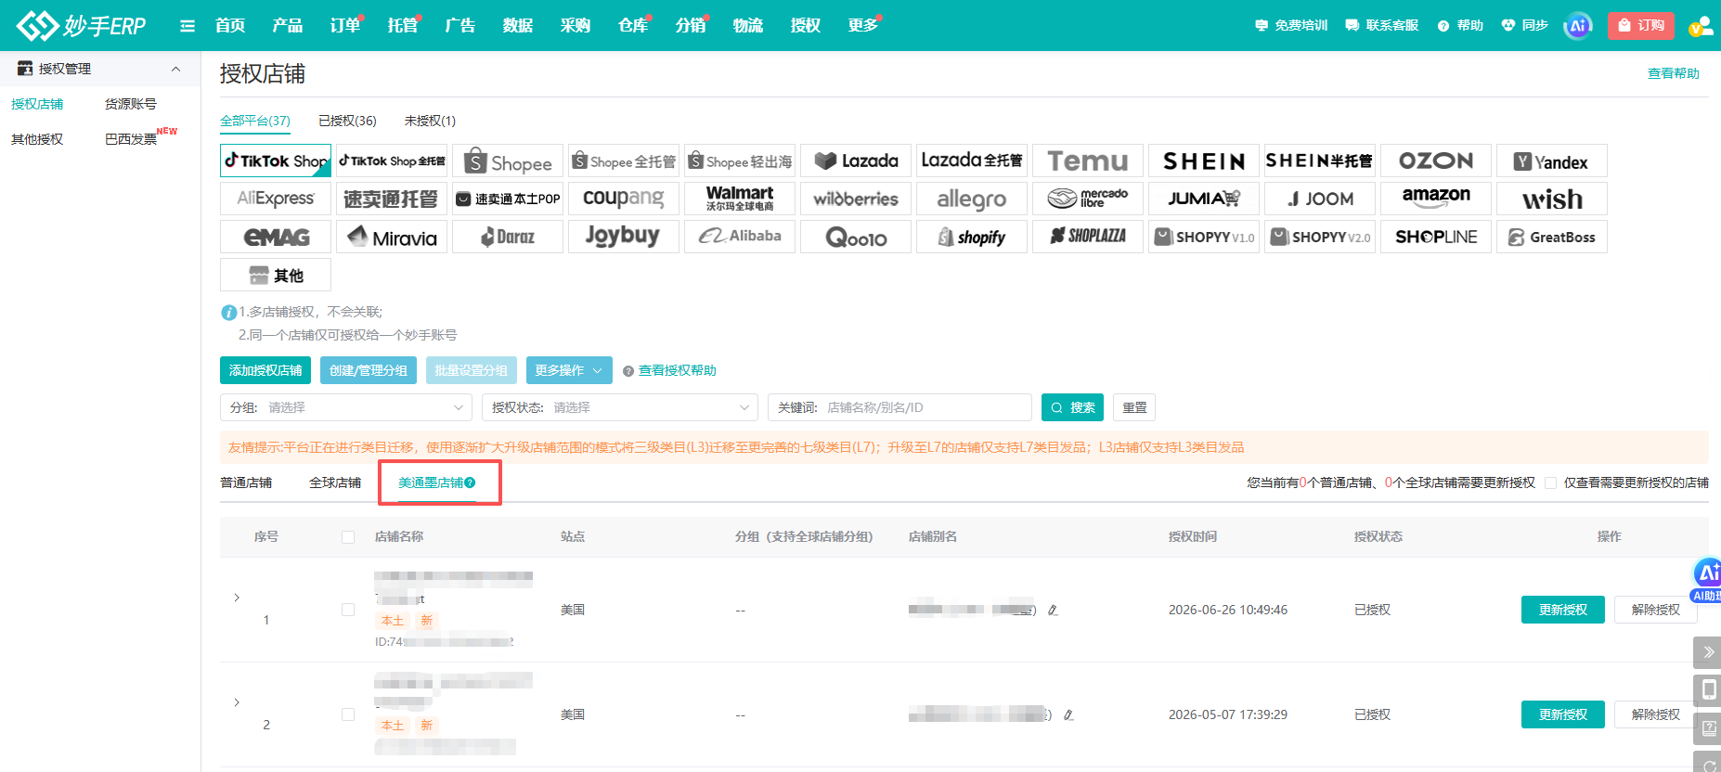1721x772 pixels.
Task: Tick the checkbox for row 2
Action: (x=348, y=714)
